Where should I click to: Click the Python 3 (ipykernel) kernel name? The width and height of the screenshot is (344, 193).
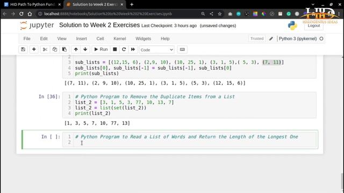(298, 39)
